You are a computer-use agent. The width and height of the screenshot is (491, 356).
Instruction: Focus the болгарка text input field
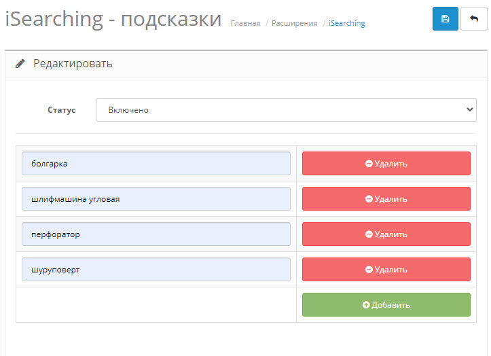pyautogui.click(x=156, y=164)
